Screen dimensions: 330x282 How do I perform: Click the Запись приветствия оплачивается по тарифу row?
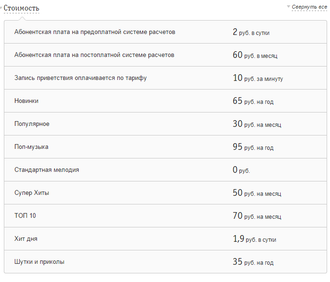(80, 78)
